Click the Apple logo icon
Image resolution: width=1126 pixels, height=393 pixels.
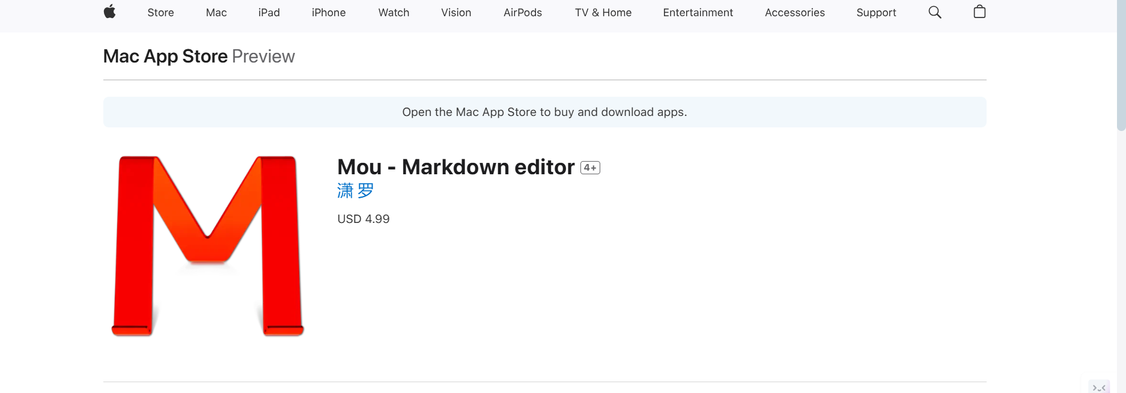coord(109,12)
